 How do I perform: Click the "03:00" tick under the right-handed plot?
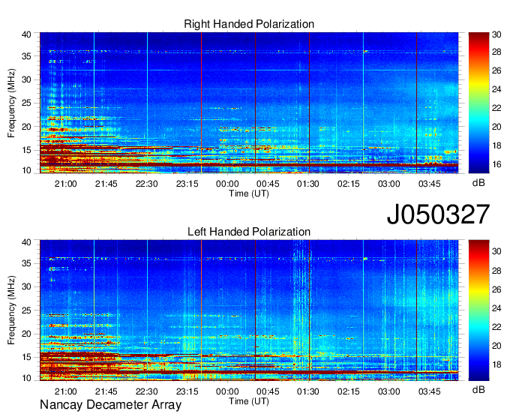click(x=389, y=184)
